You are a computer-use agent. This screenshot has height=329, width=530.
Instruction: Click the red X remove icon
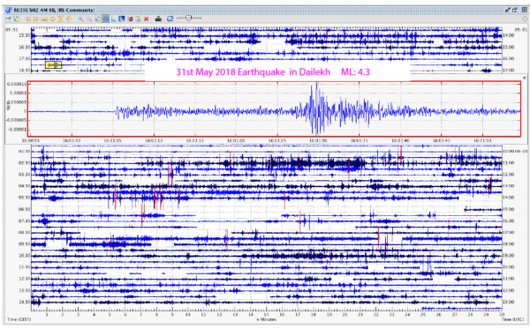click(147, 19)
